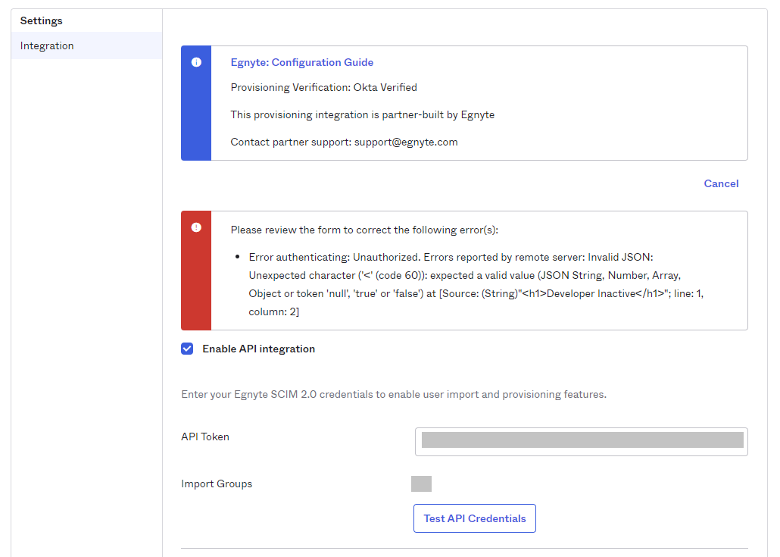Click the red error banner side strip
780x557 pixels.
pyautogui.click(x=196, y=288)
